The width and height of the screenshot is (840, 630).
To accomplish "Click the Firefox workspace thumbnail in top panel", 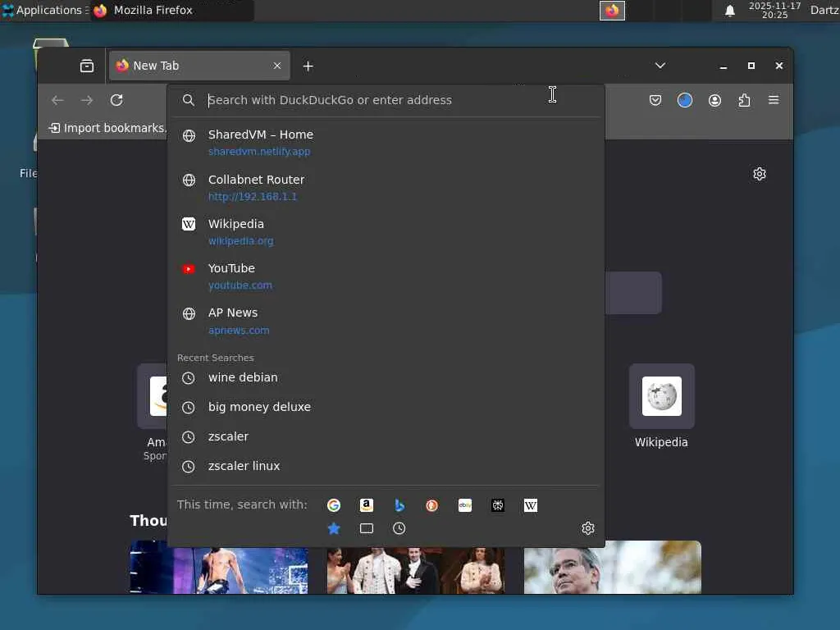I will coord(612,10).
